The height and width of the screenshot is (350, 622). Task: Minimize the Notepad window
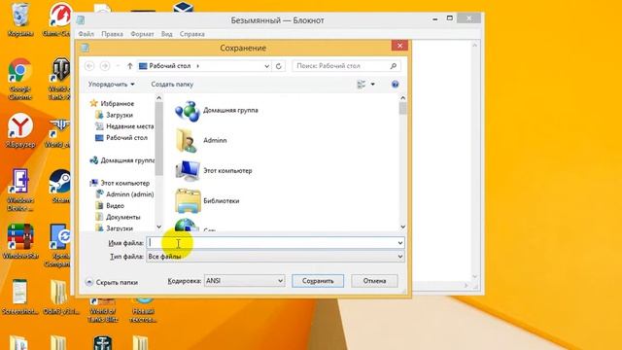point(435,18)
